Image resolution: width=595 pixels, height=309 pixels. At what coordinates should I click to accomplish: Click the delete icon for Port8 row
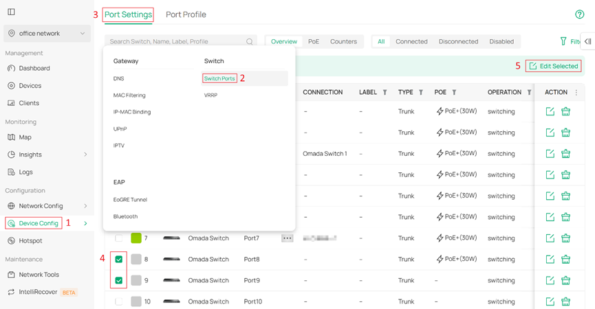[x=566, y=260]
